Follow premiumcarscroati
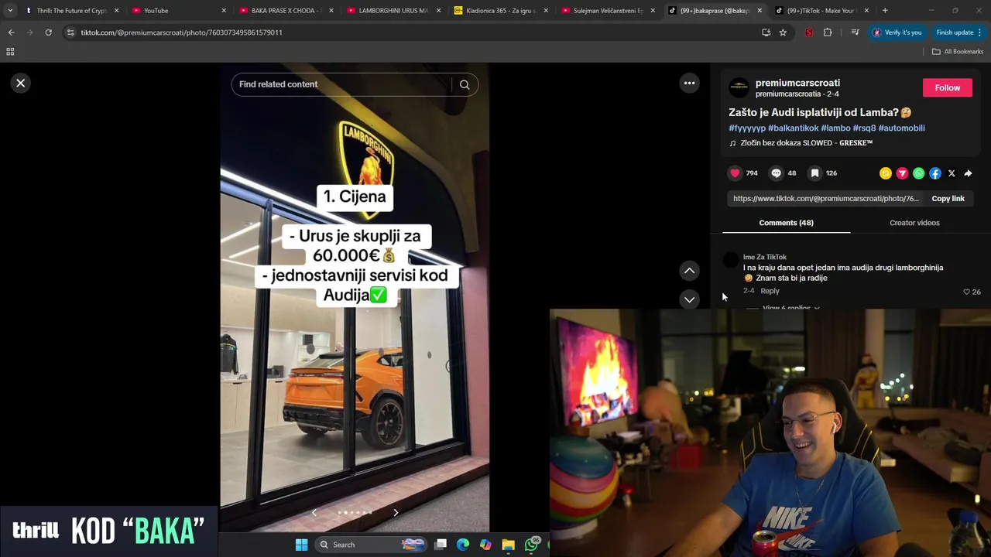 click(x=947, y=87)
